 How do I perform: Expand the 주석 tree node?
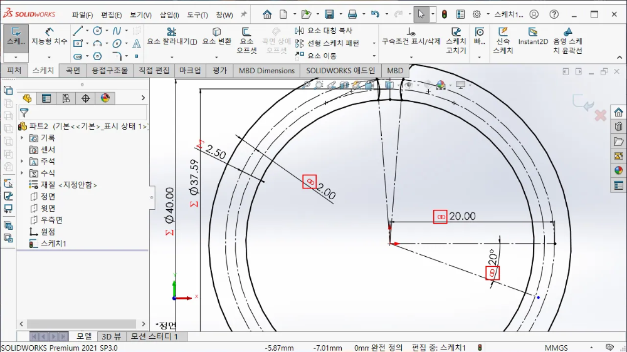[22, 162]
